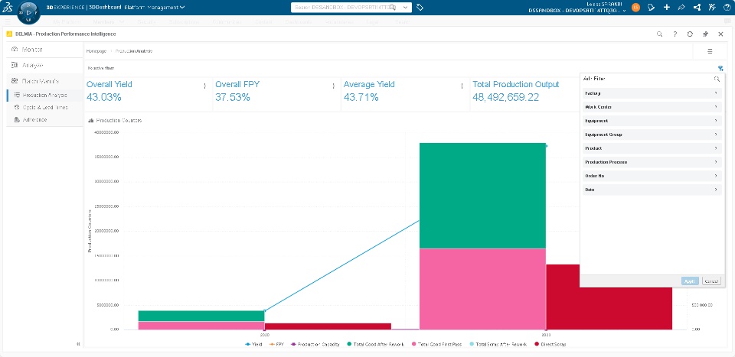Click the filter funnel icon

point(720,68)
